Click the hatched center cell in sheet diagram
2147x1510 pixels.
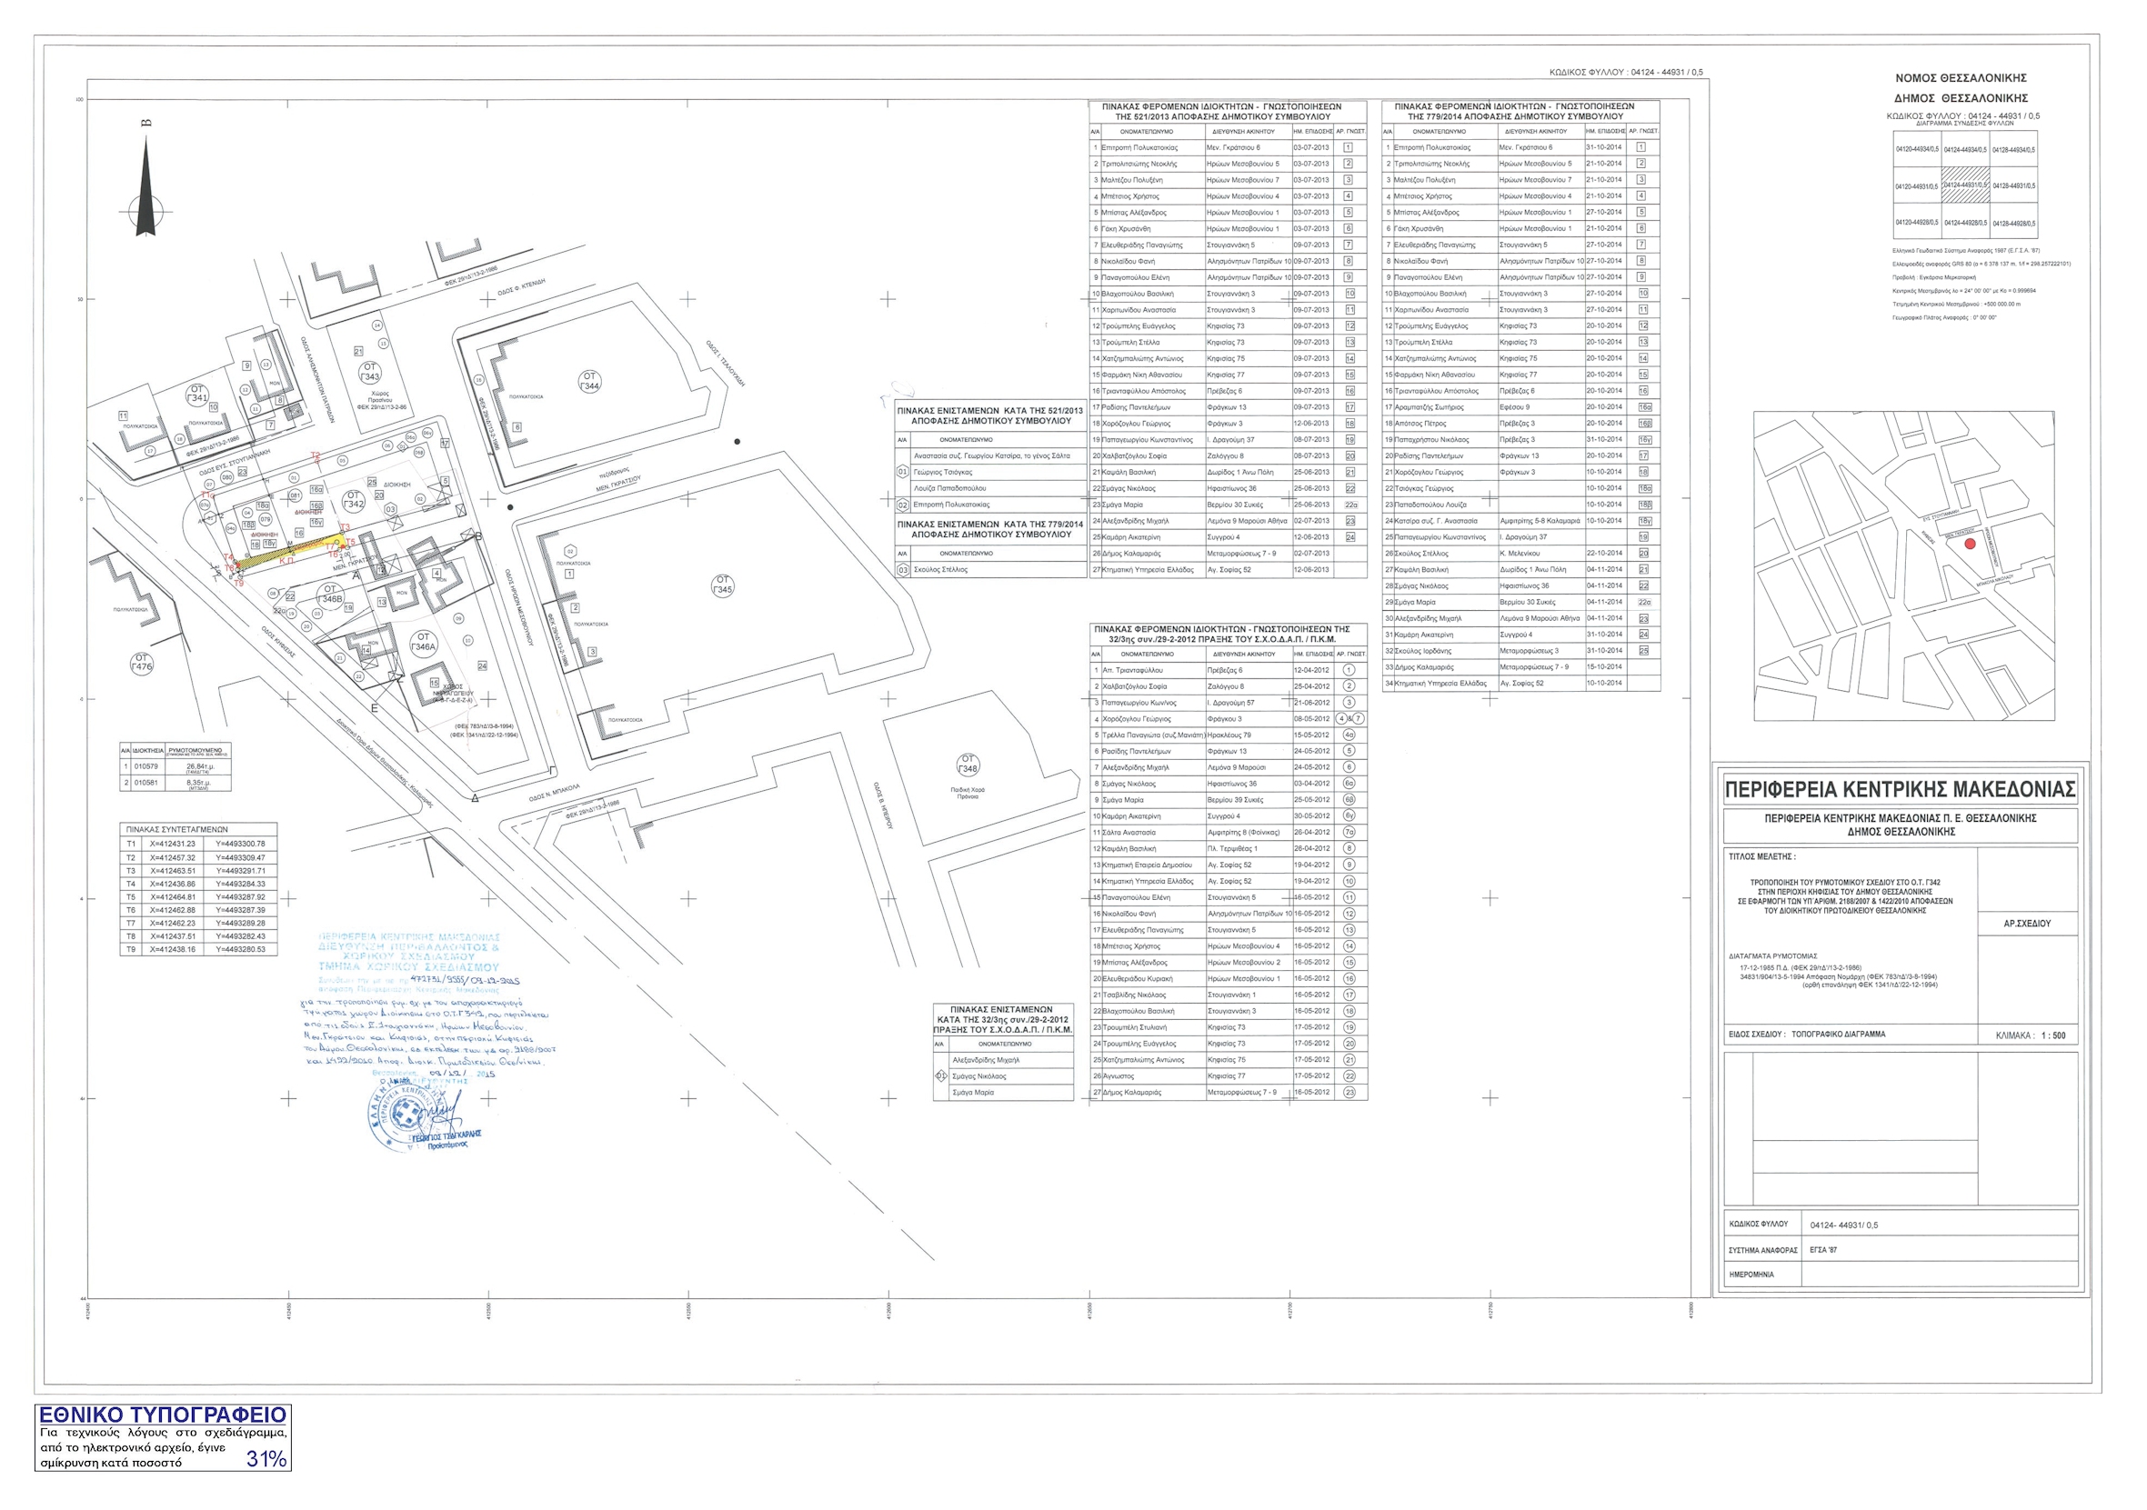tap(1967, 185)
